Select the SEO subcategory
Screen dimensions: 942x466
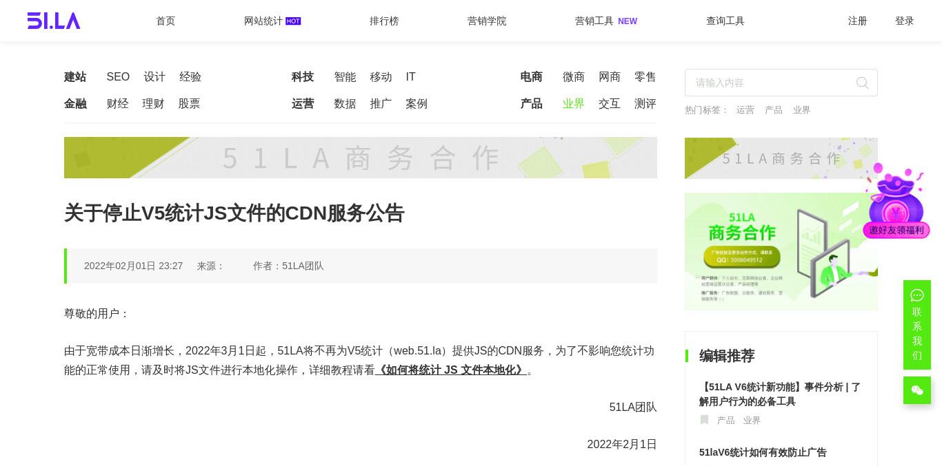[118, 77]
